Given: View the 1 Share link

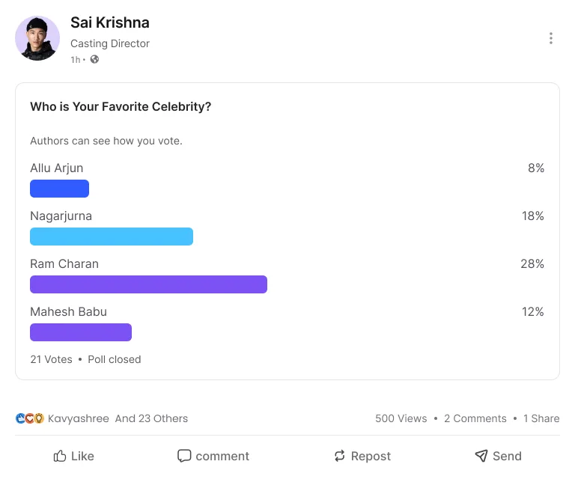Looking at the screenshot, I should [x=541, y=418].
